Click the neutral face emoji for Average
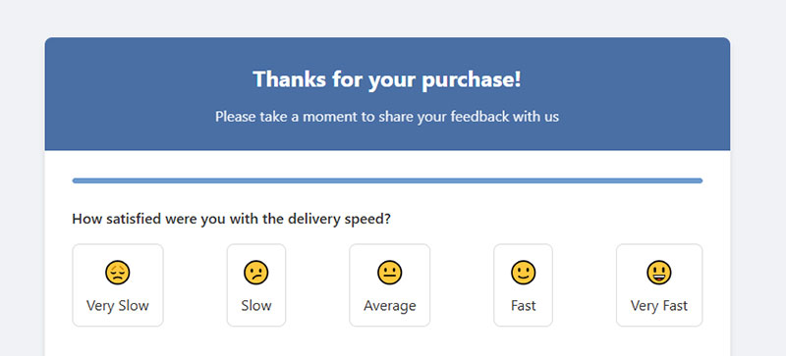786x356 pixels. (x=389, y=273)
